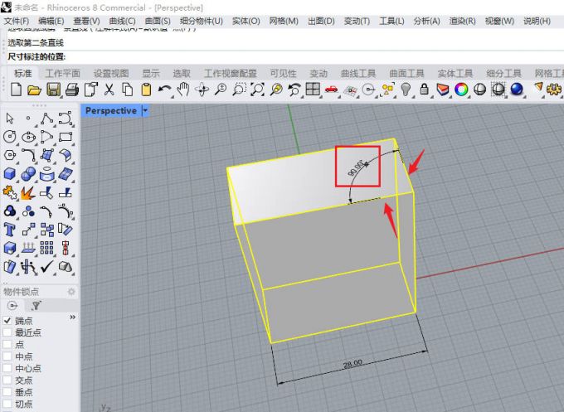Save the model using floppy disk icon
Viewport: 564px width, 412px height.
[x=53, y=90]
